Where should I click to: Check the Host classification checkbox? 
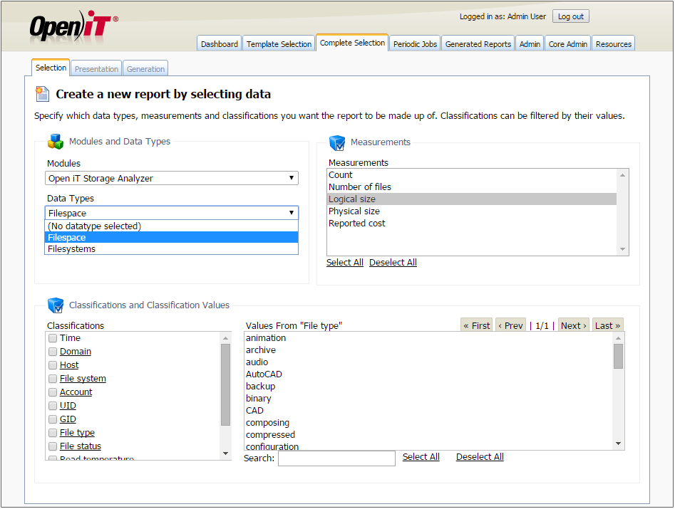point(53,365)
